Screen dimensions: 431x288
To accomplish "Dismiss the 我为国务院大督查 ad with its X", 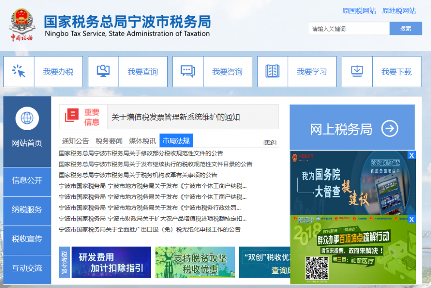I will tap(411, 155).
